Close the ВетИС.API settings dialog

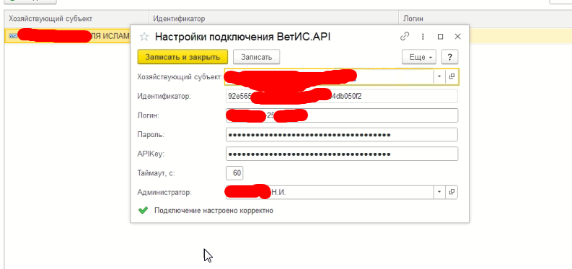(x=458, y=37)
